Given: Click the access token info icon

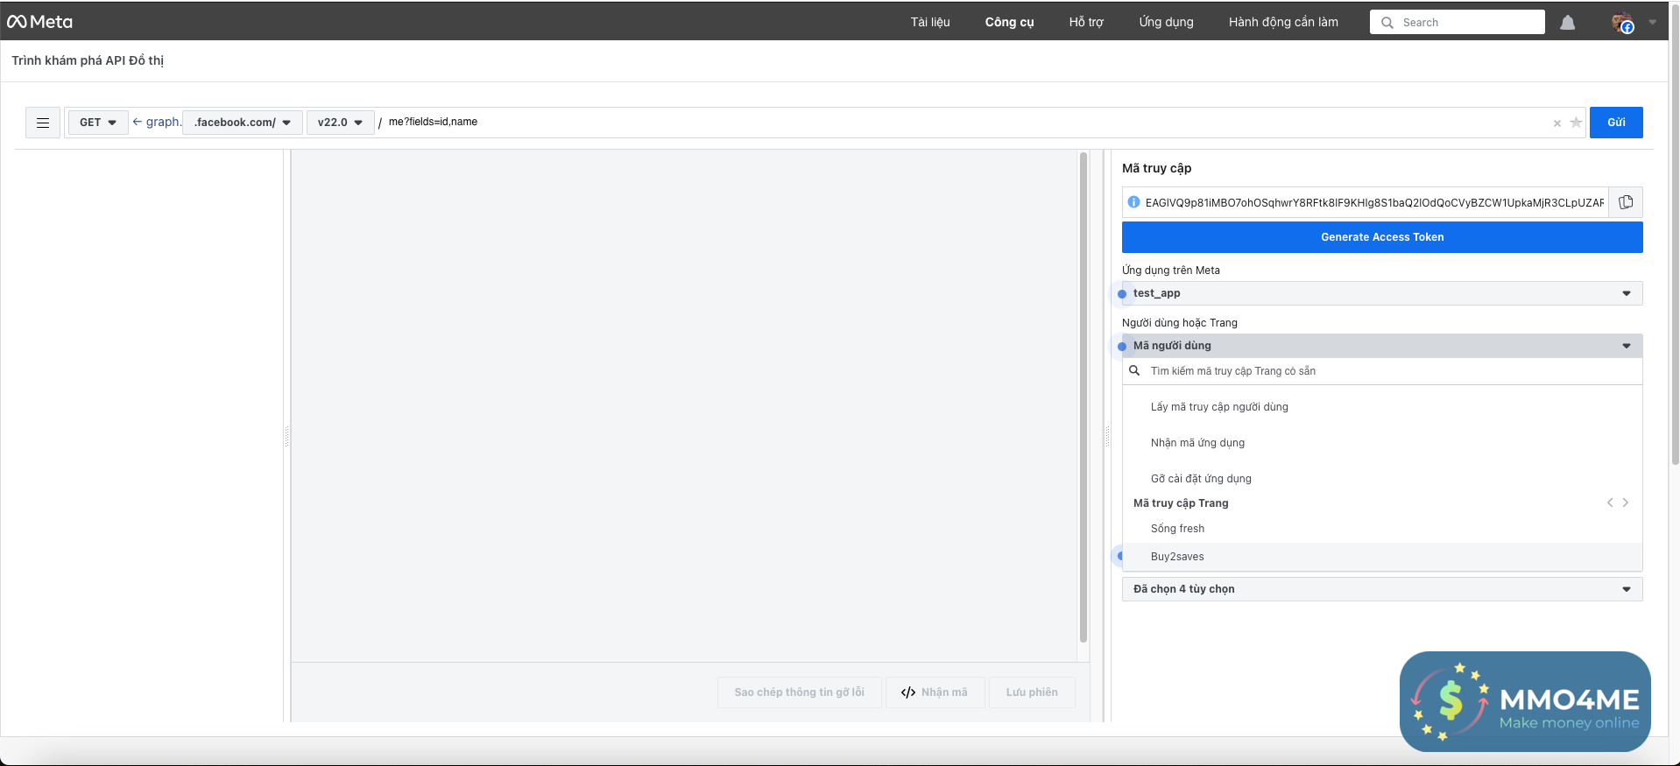Looking at the screenshot, I should click(x=1133, y=202).
